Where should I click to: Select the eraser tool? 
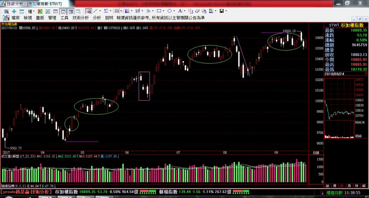(x=197, y=11)
